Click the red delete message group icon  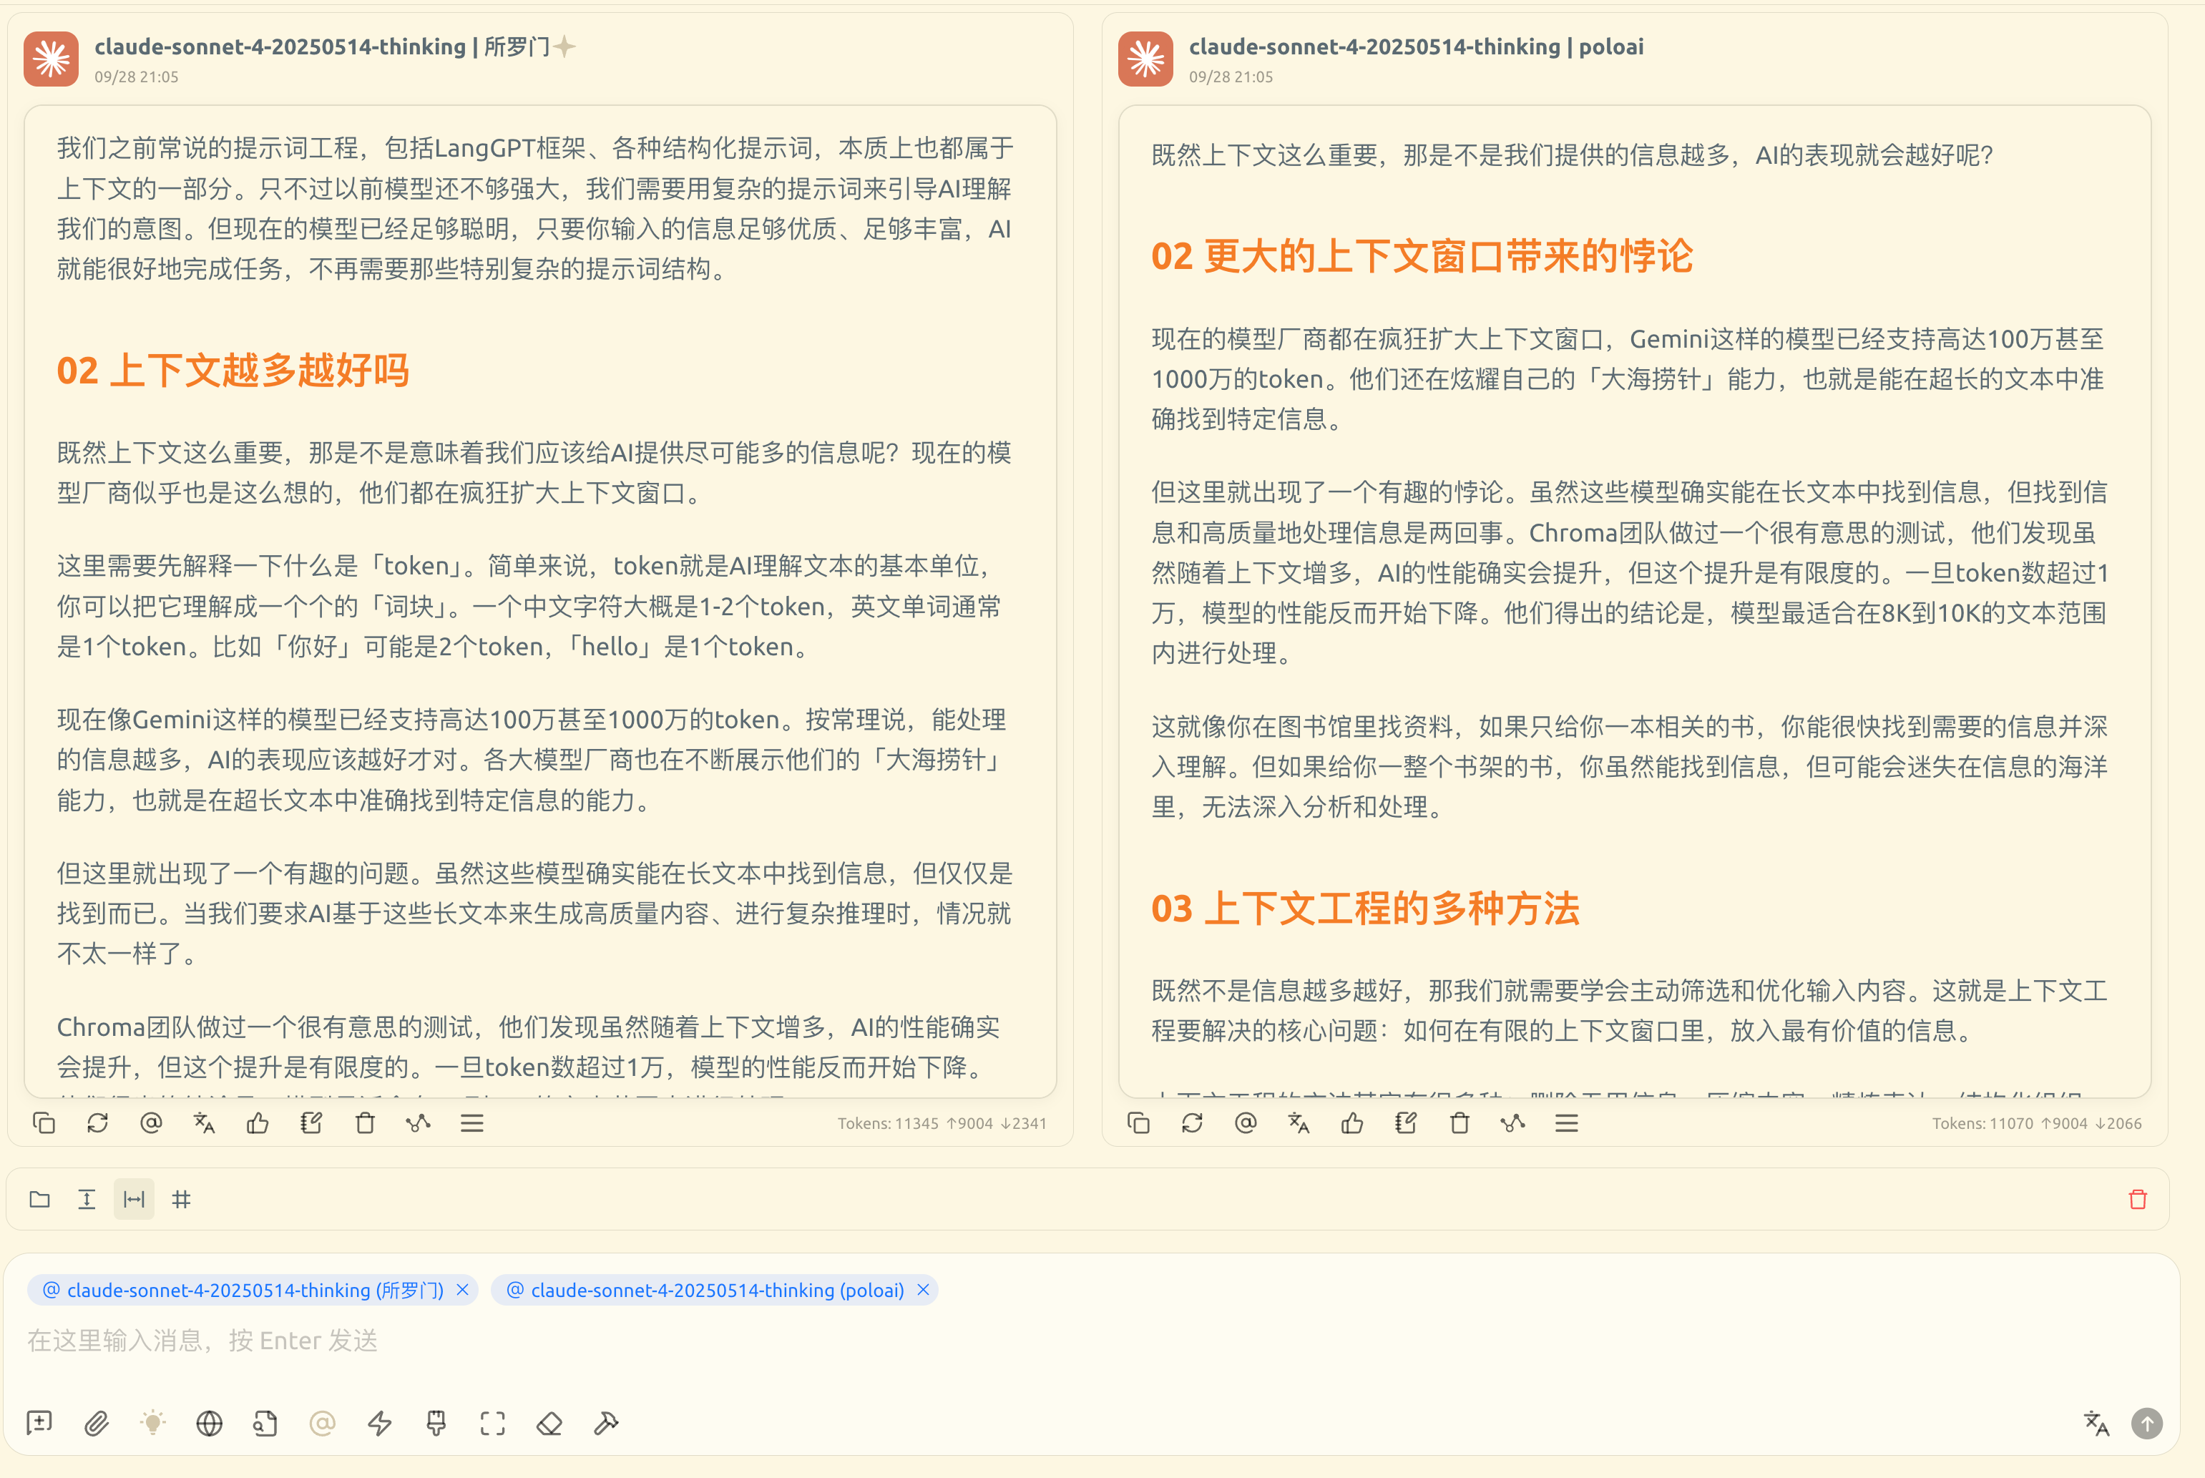click(x=2138, y=1199)
